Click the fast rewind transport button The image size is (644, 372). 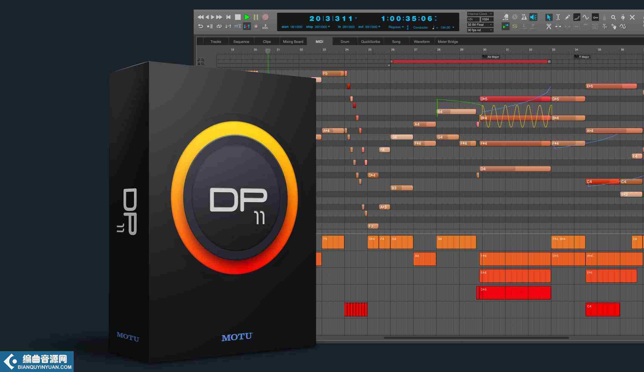[x=201, y=17]
